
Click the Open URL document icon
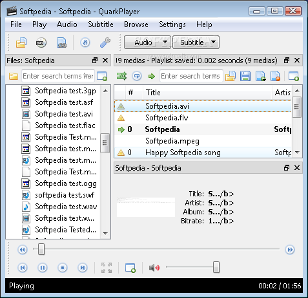61,42
